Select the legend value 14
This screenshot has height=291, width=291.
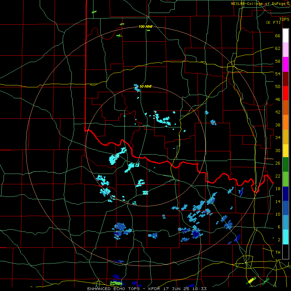click(x=278, y=201)
